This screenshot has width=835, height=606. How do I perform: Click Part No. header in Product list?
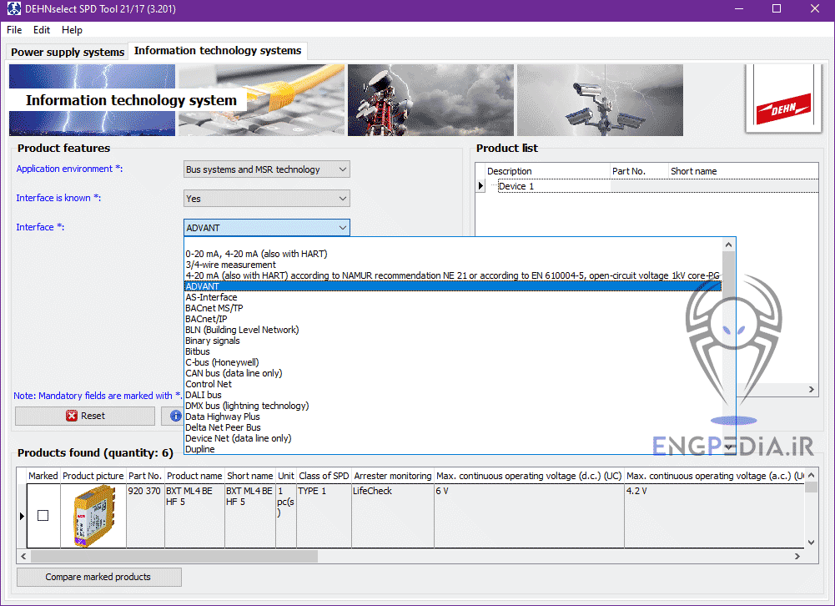639,171
